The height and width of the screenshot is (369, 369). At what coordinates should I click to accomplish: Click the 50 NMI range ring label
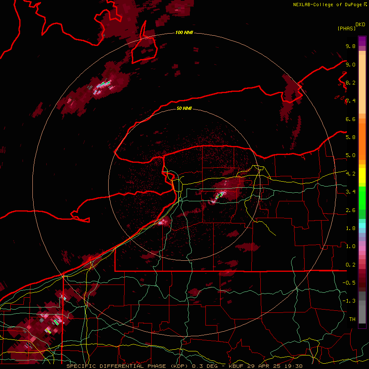(184, 108)
